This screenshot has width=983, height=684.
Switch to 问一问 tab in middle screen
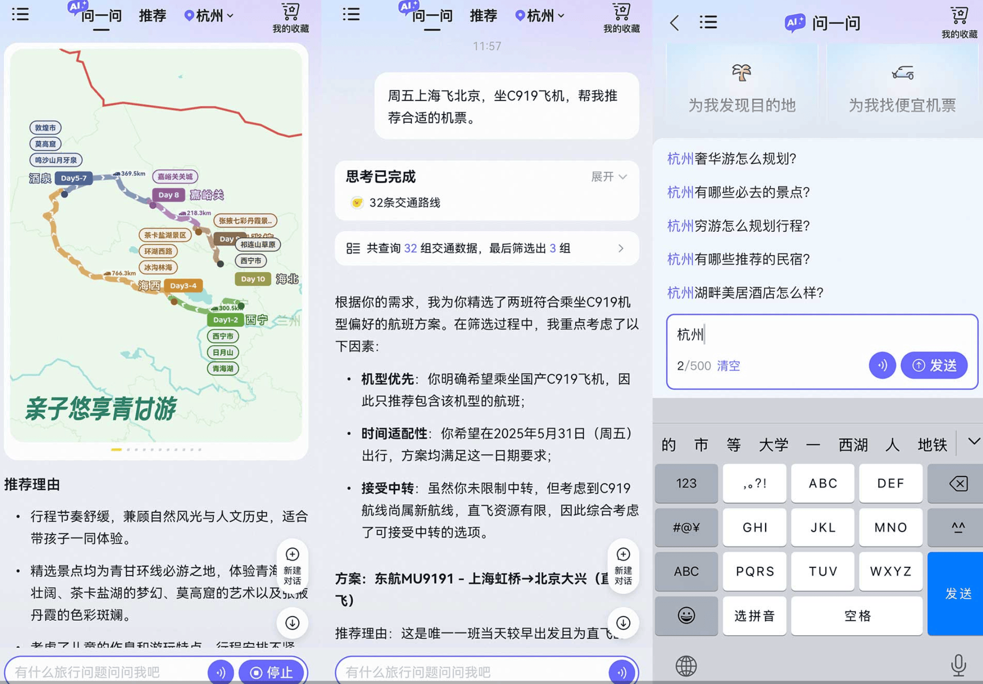pyautogui.click(x=432, y=16)
